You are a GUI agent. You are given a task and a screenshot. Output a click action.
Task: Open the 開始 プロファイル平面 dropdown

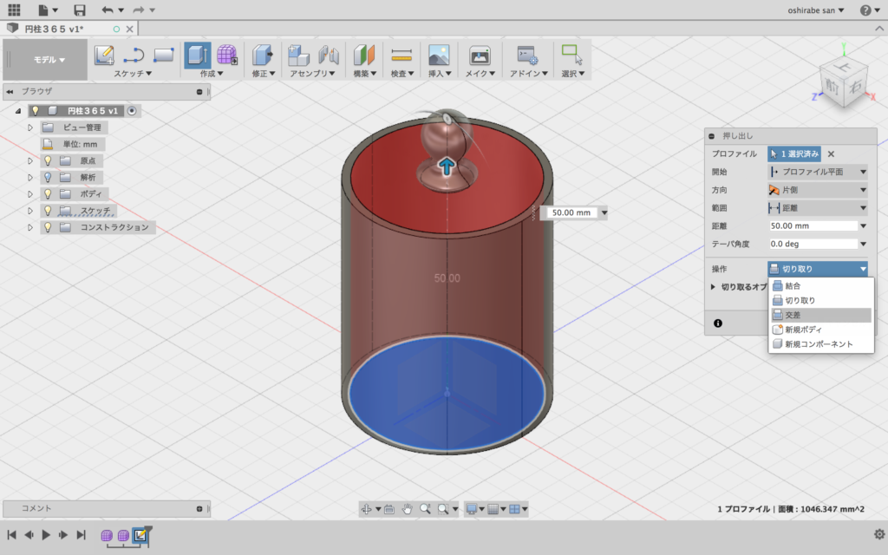pos(818,172)
